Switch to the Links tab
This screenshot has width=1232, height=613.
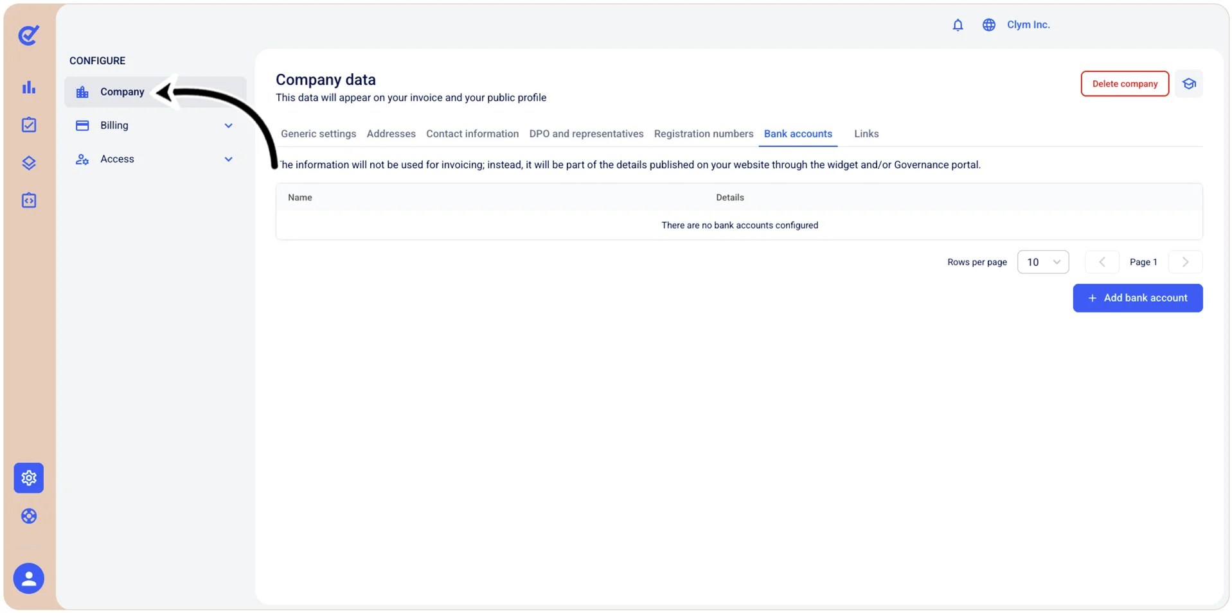(866, 134)
